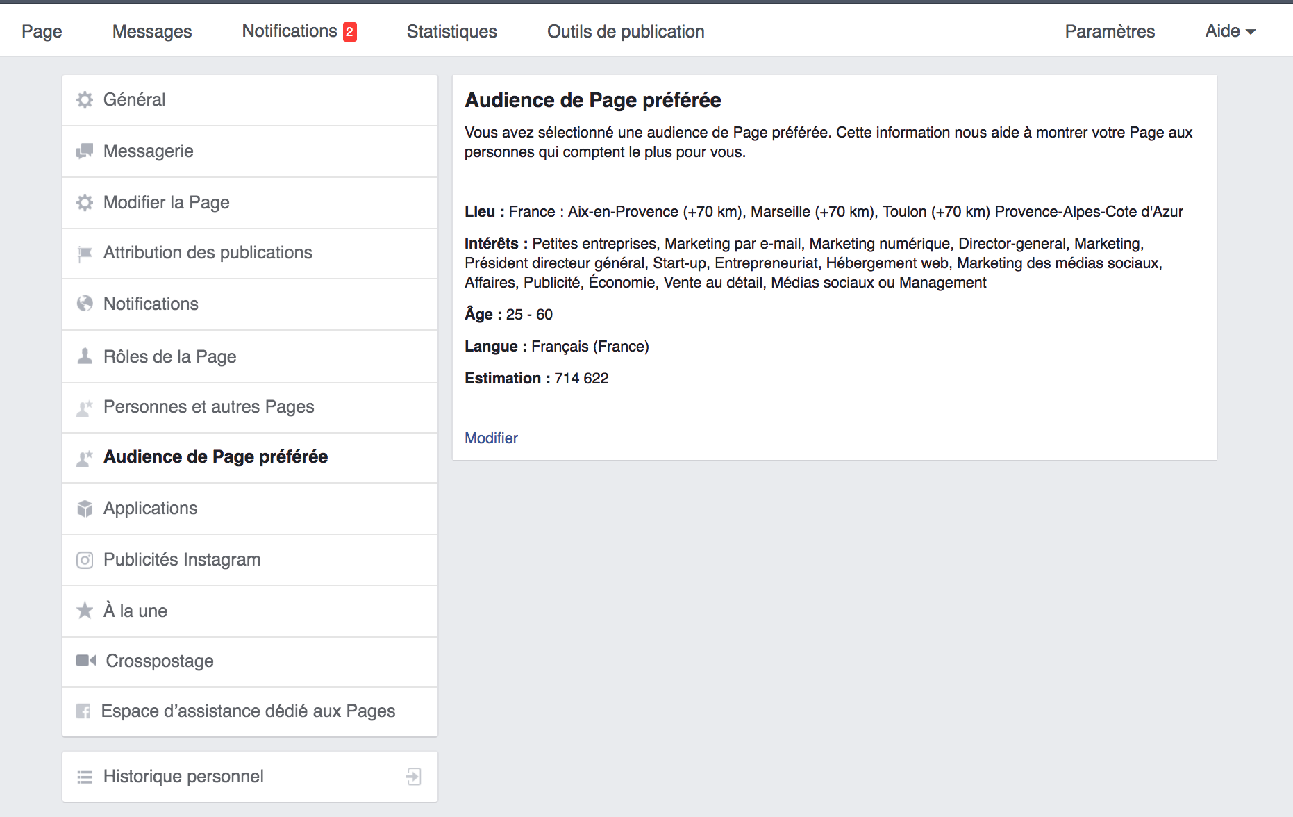This screenshot has width=1293, height=817.
Task: Go to À la une section
Action: 250,611
